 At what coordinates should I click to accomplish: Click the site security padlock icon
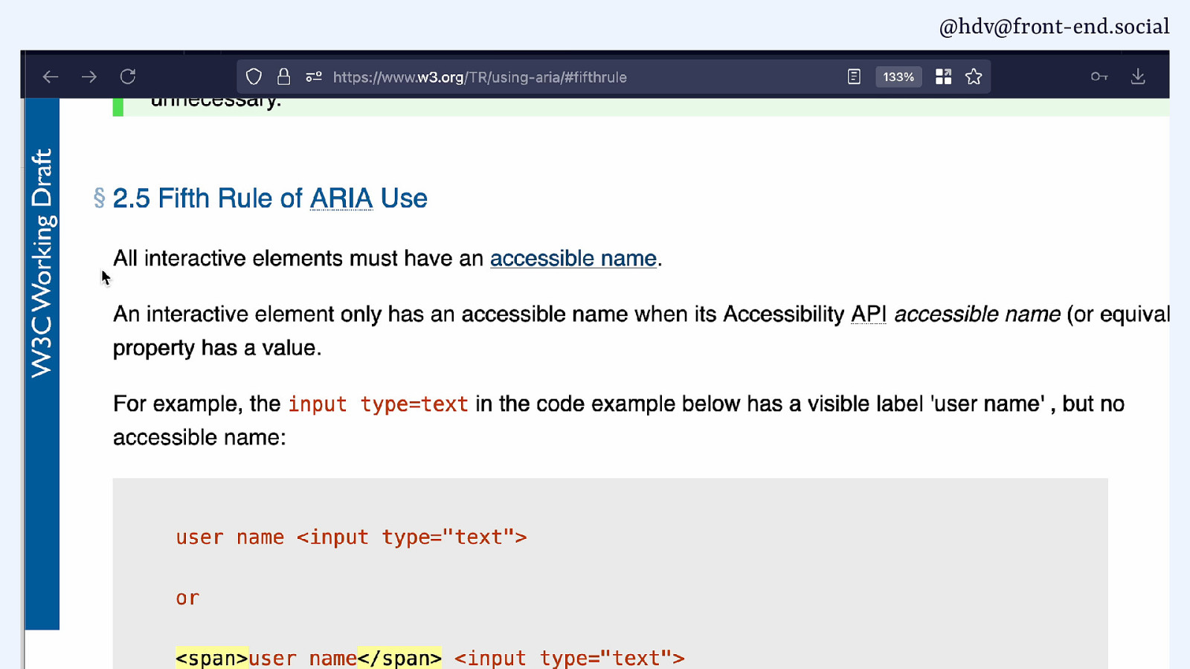[283, 77]
